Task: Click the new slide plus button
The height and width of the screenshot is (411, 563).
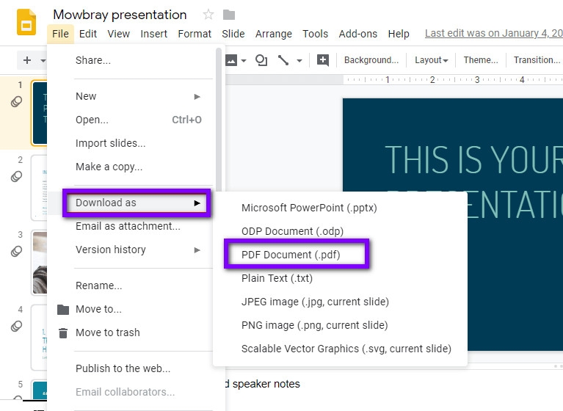Action: point(27,60)
